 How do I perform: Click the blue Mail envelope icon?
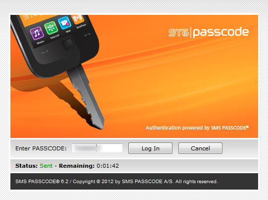point(64,23)
